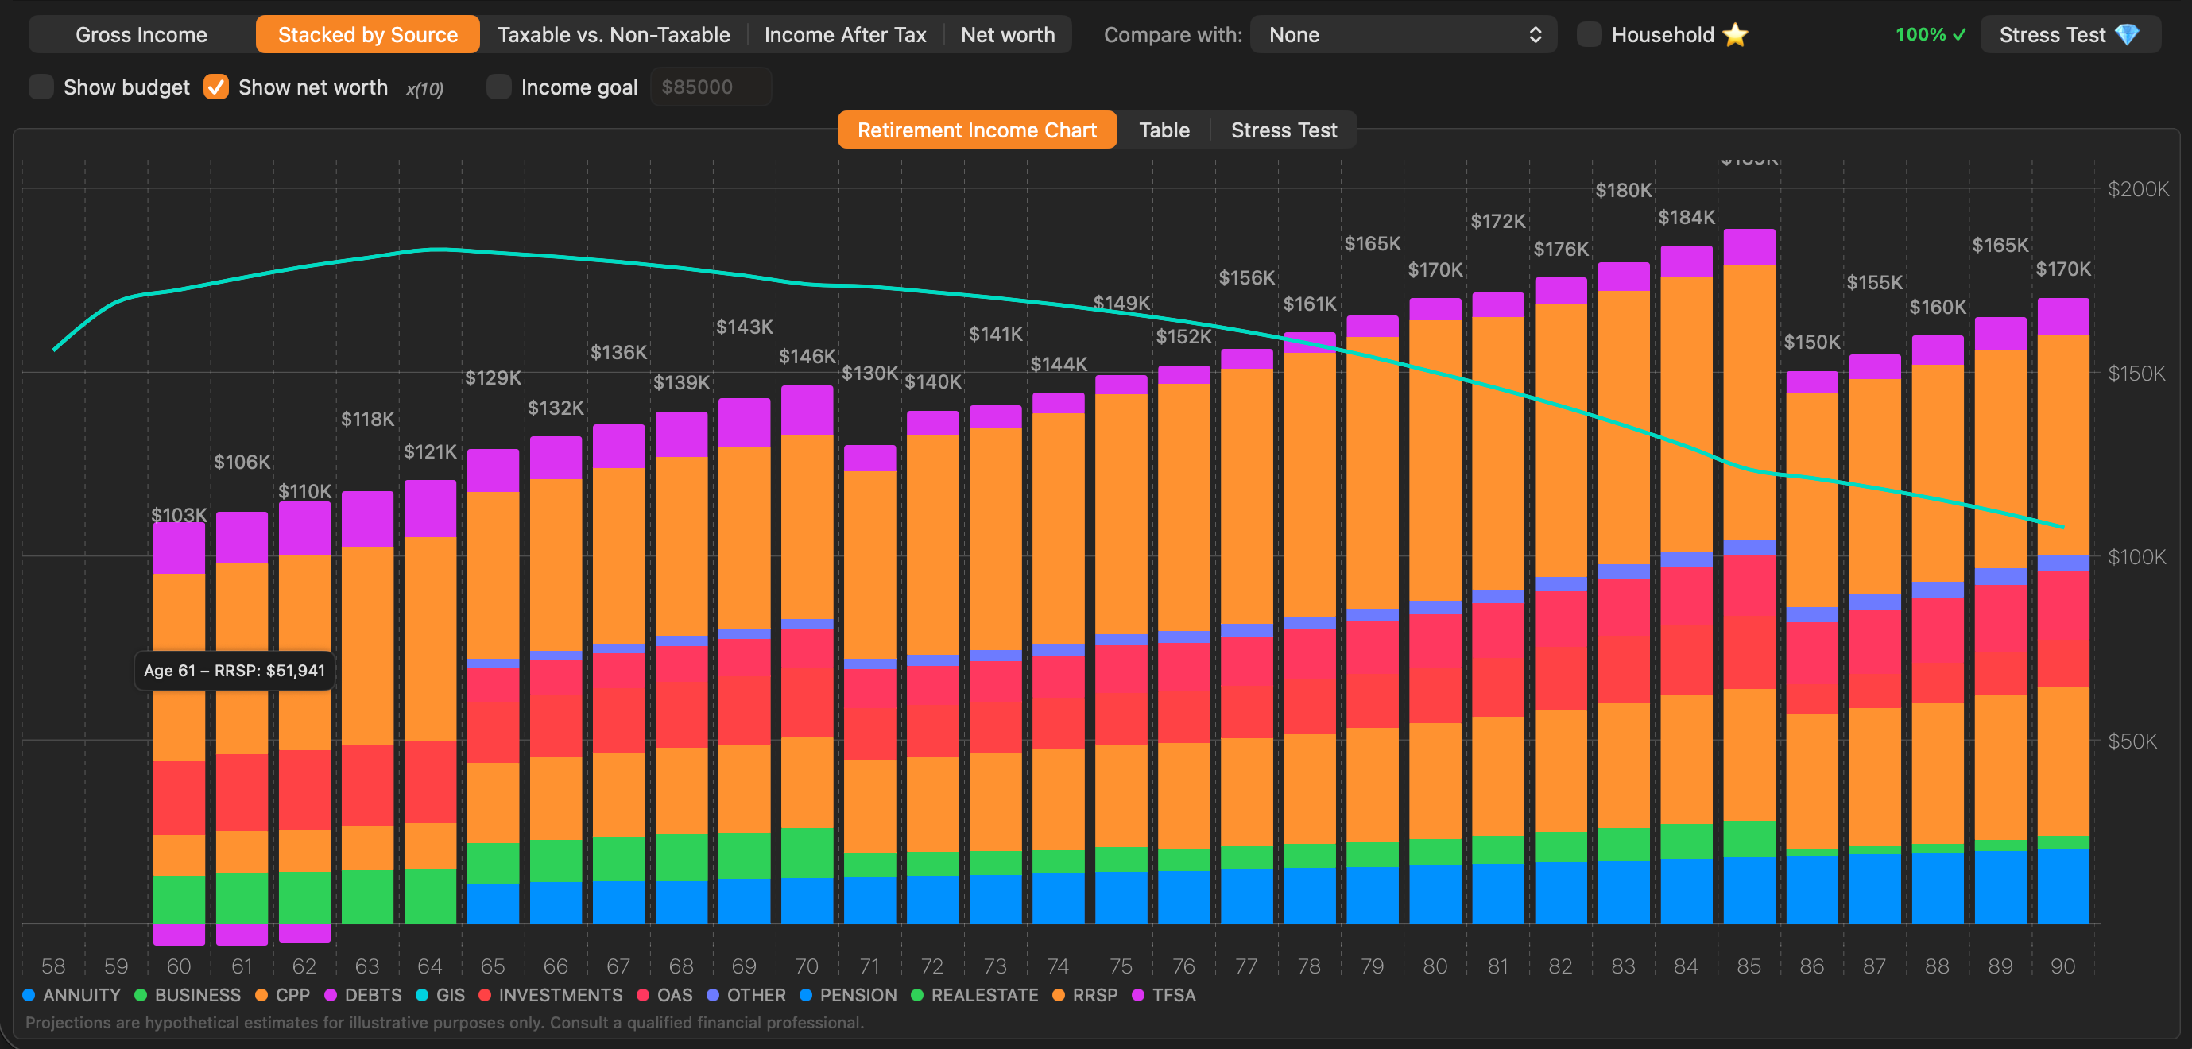Enable the Income goal checkbox

pos(498,87)
